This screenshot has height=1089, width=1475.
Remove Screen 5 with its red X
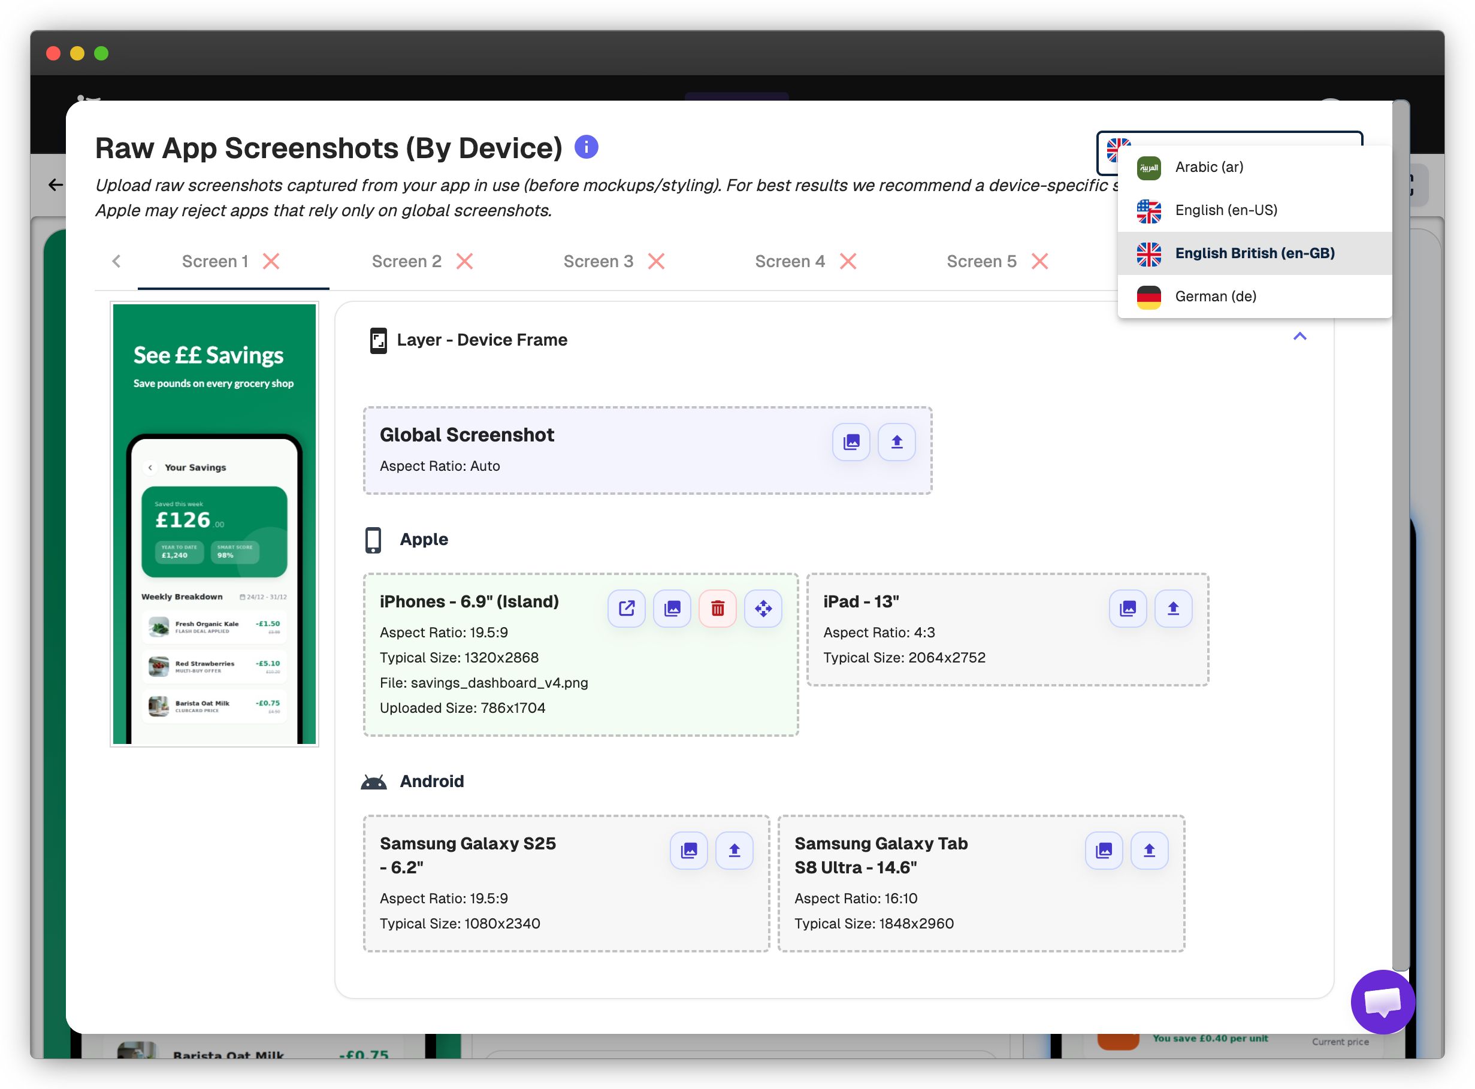tap(1040, 262)
